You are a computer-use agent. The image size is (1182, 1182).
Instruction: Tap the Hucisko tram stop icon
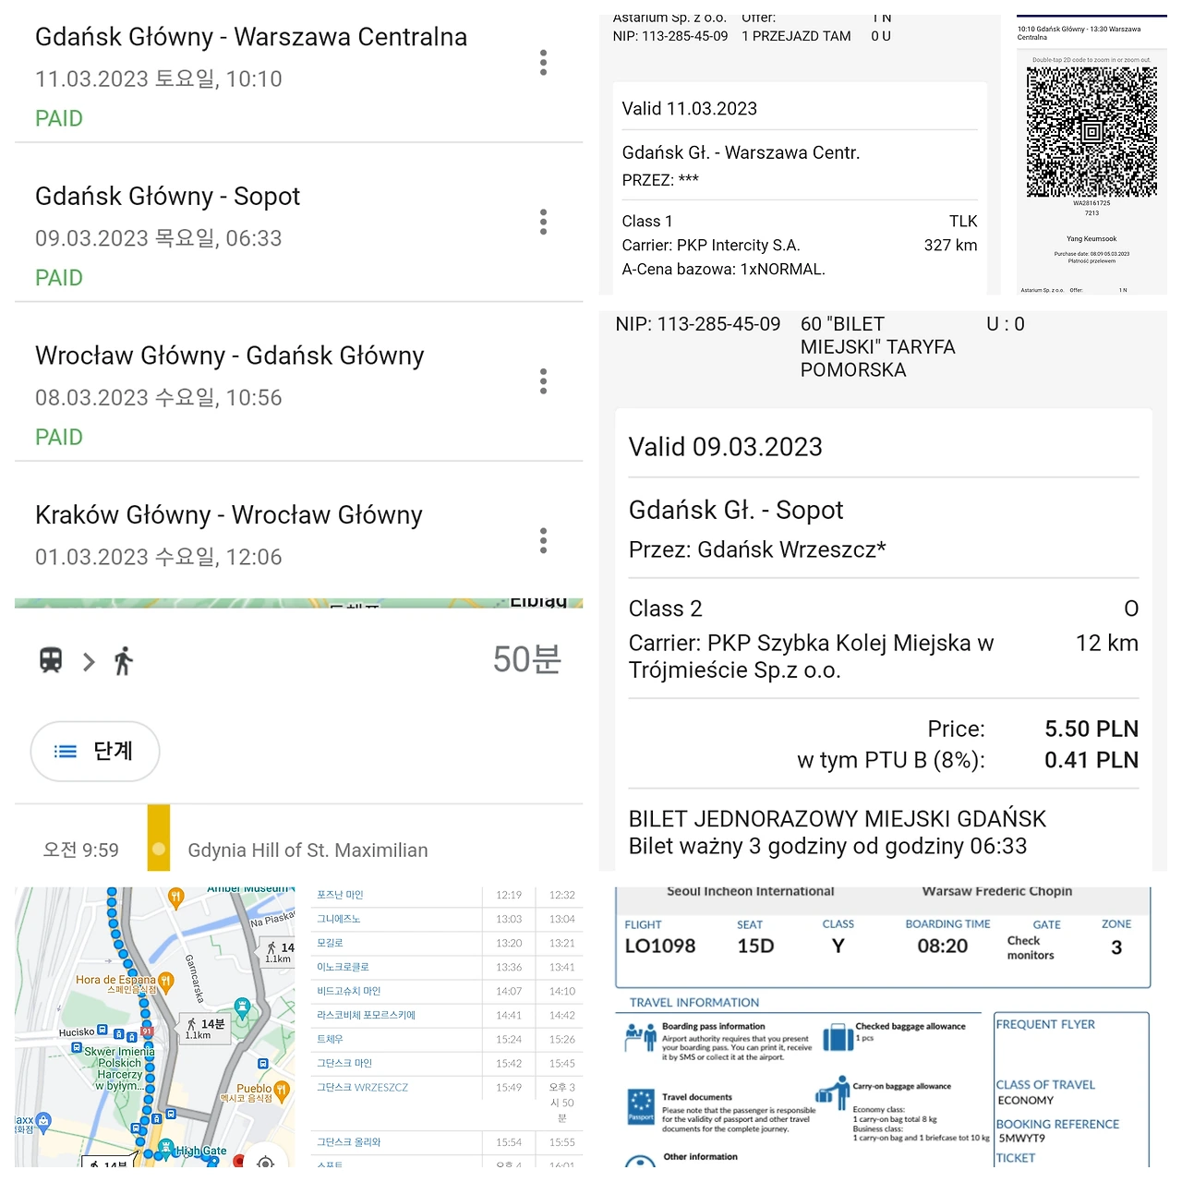pos(103,1031)
